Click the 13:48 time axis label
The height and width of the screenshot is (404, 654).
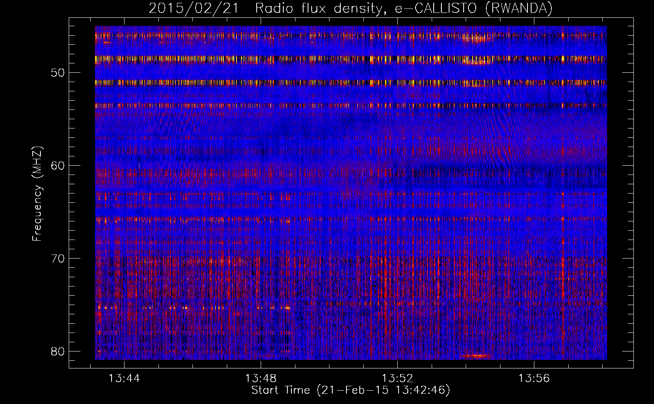(261, 378)
